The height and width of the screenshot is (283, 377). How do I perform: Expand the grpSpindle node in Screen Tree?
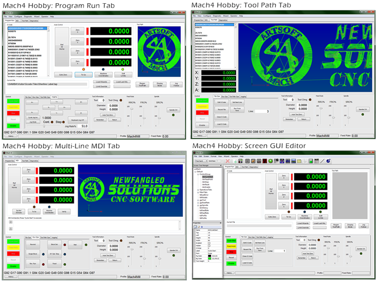coord(198,205)
